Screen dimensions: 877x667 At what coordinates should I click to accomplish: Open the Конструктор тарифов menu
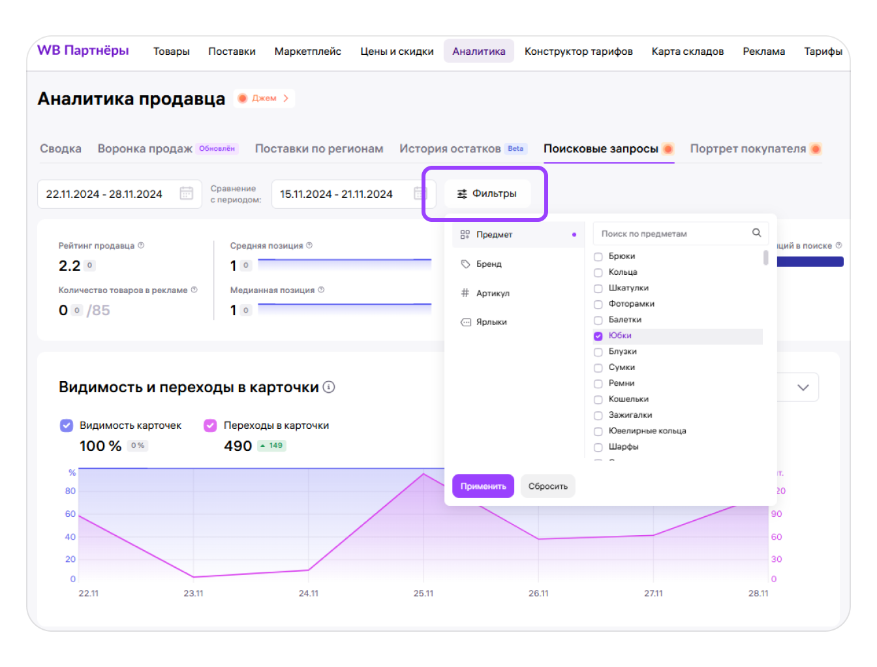579,51
